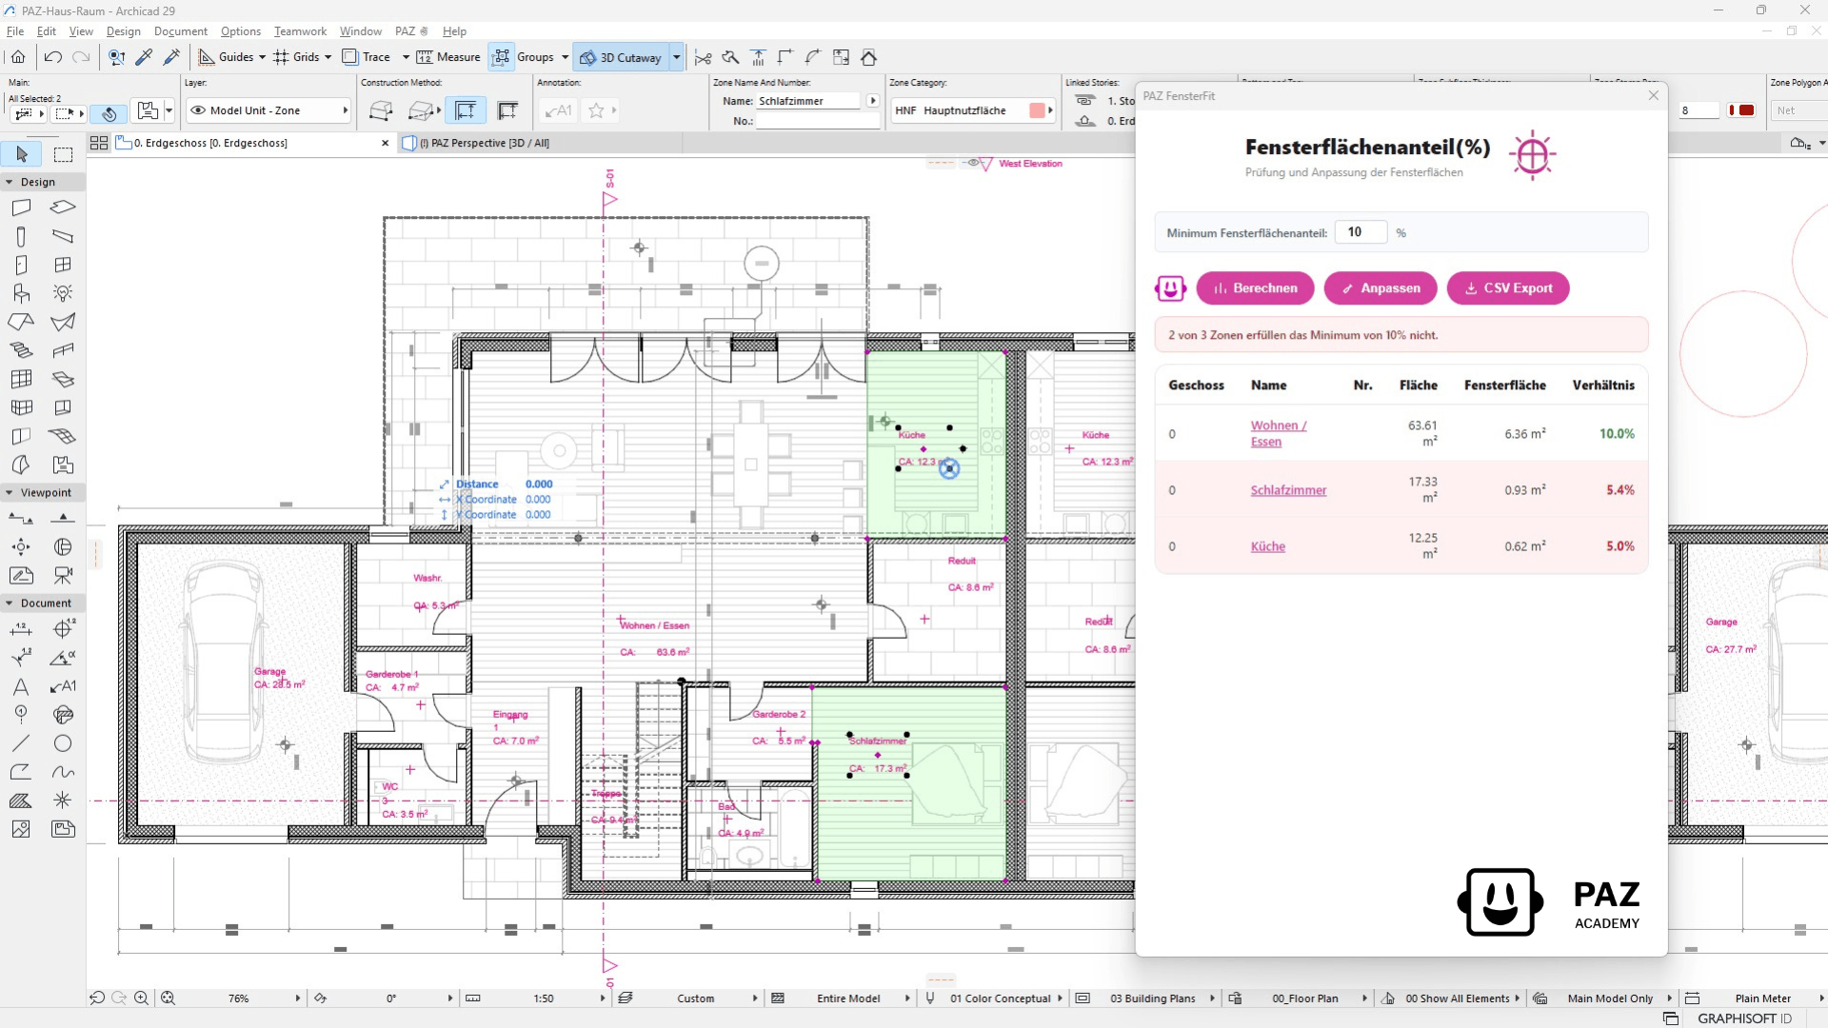Click the Undo icon in toolbar

coord(52,57)
